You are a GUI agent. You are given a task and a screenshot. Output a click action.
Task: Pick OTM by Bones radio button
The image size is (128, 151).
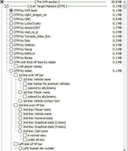point(11,58)
